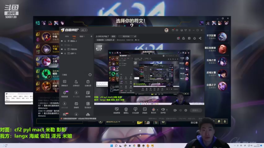The height and width of the screenshot is (148, 264).
Task: Open notifications bell in the streaming app
Action: click(194, 38)
